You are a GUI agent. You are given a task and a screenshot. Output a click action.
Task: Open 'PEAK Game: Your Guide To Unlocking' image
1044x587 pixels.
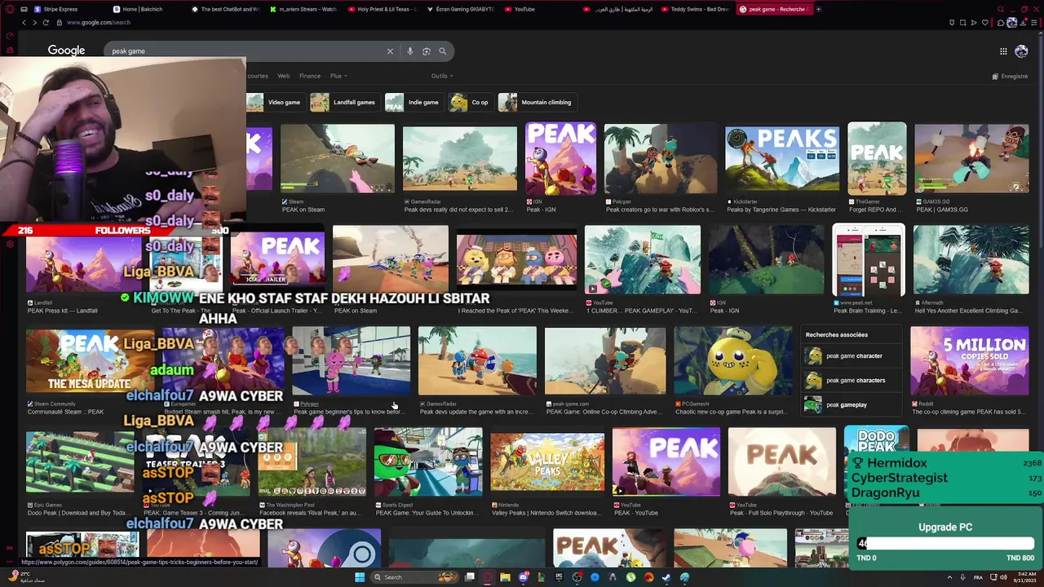[428, 462]
